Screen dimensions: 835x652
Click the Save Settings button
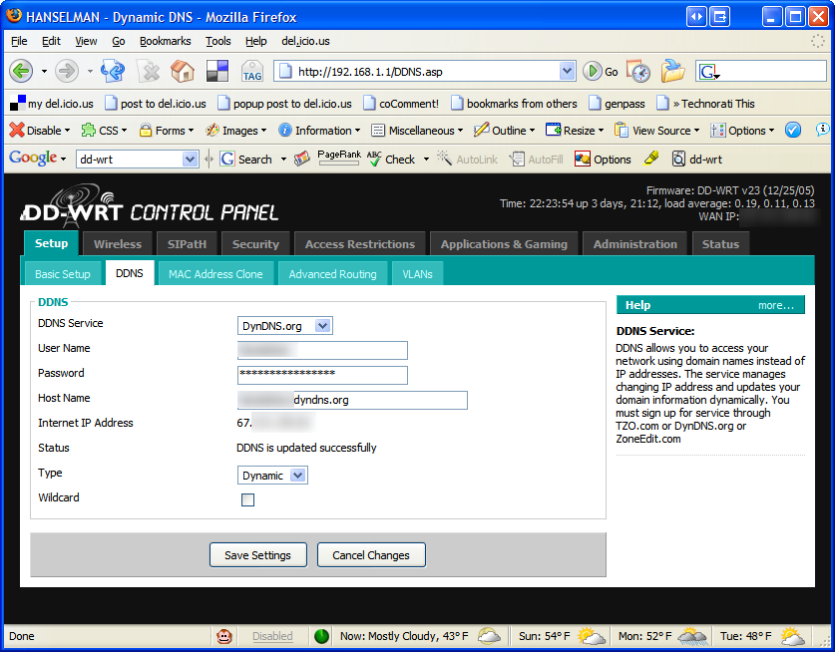click(x=257, y=555)
